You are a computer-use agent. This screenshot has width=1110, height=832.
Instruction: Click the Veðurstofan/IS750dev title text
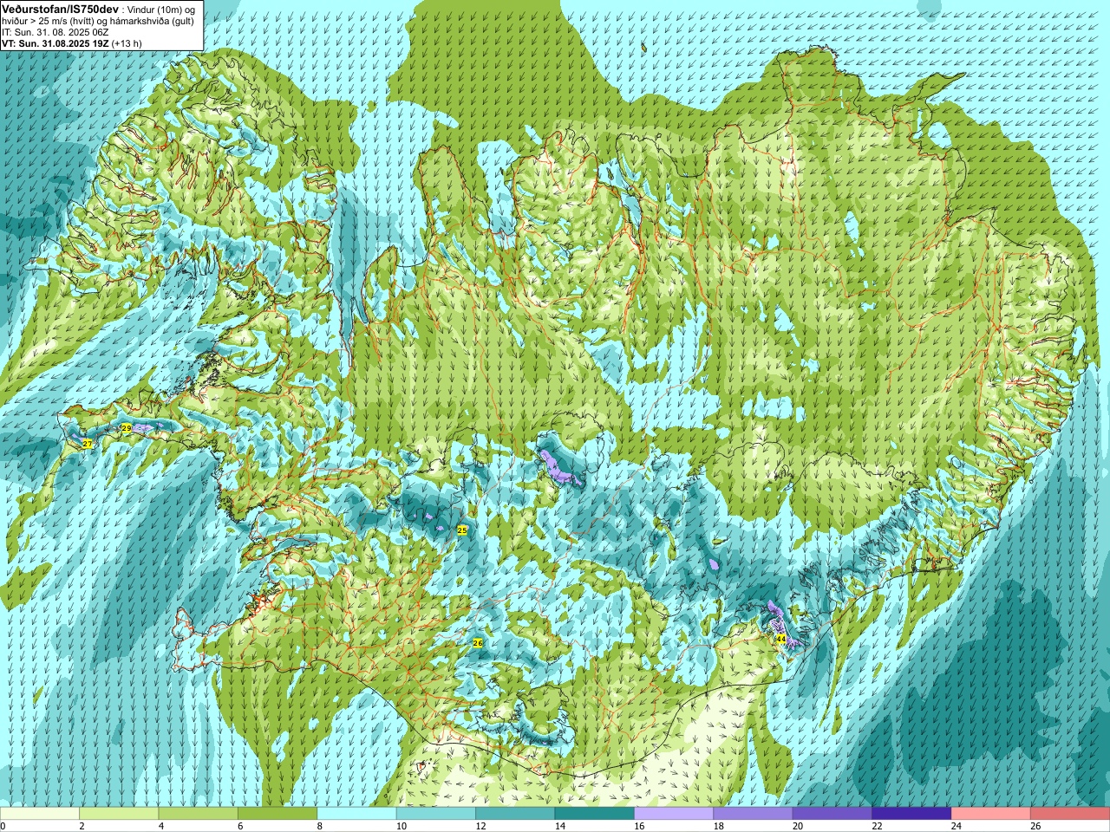coord(60,9)
